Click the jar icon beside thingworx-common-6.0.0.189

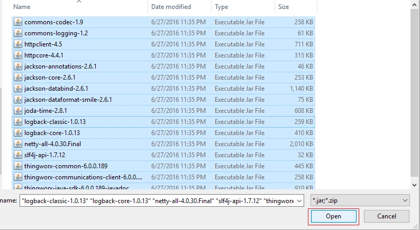pyautogui.click(x=18, y=166)
